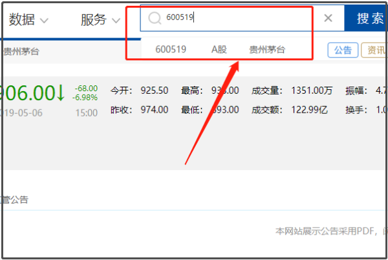
Task: Click the 贵州茅台 stock name on the left
Action: pos(21,52)
